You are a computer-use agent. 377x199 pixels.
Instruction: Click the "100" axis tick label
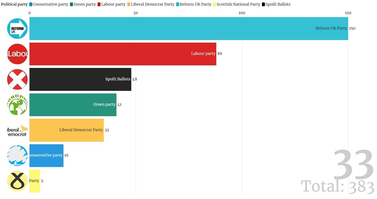[x=242, y=13]
